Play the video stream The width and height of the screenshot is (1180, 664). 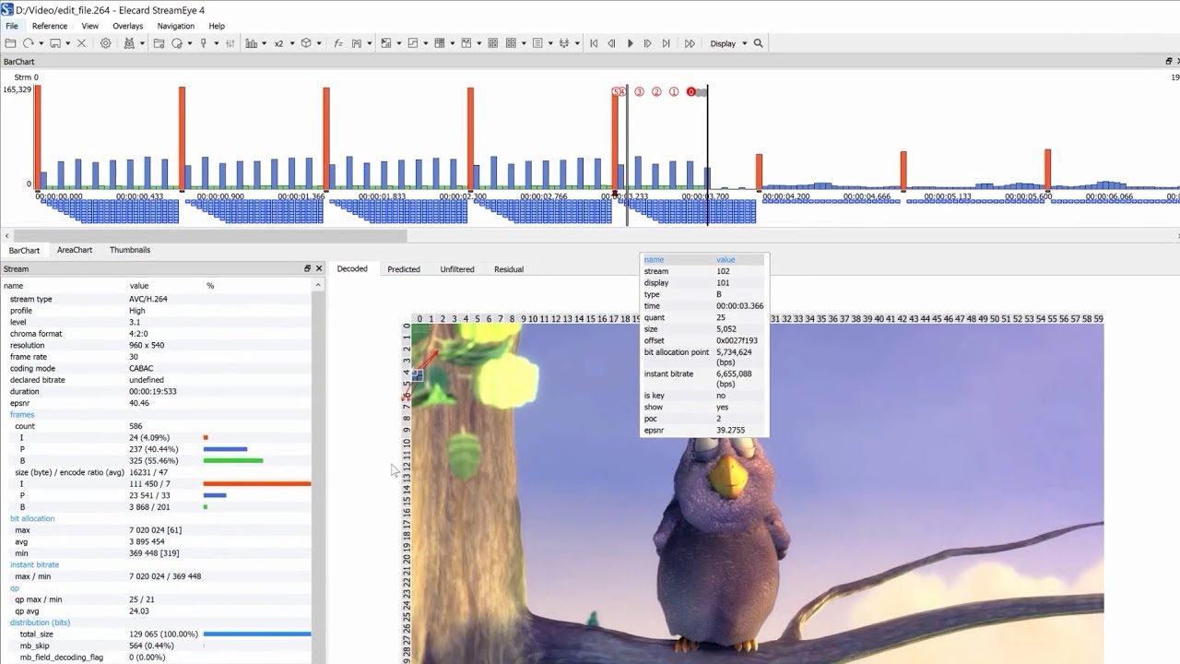click(631, 43)
